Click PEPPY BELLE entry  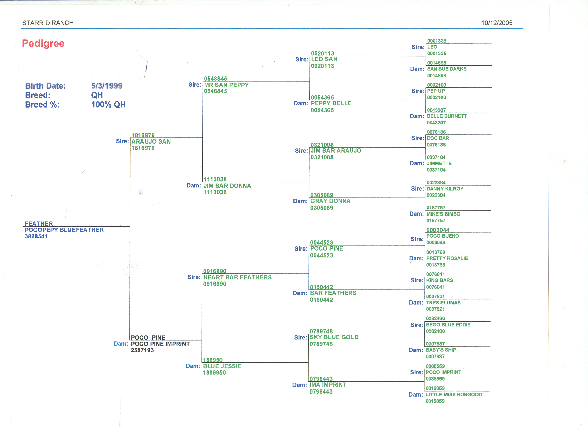(331, 103)
